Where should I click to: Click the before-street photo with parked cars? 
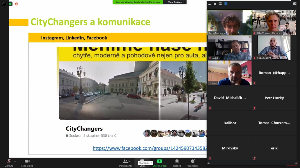(109, 90)
